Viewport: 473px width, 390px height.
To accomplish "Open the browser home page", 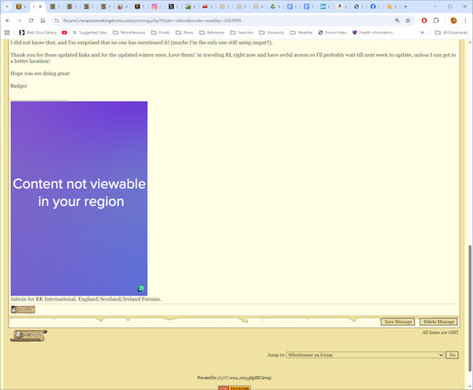I will click(x=43, y=21).
